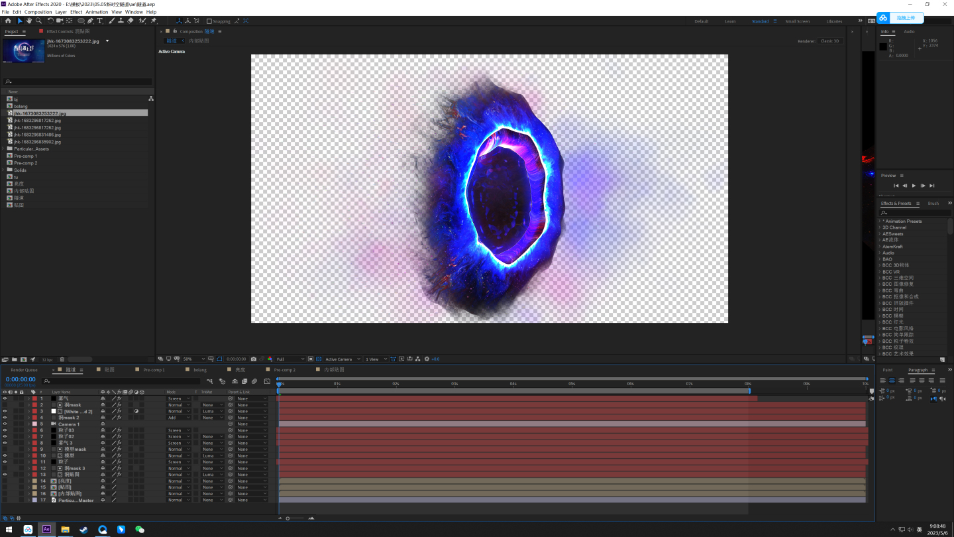Image resolution: width=954 pixels, height=537 pixels.
Task: Select the Rotation tool
Action: point(50,21)
